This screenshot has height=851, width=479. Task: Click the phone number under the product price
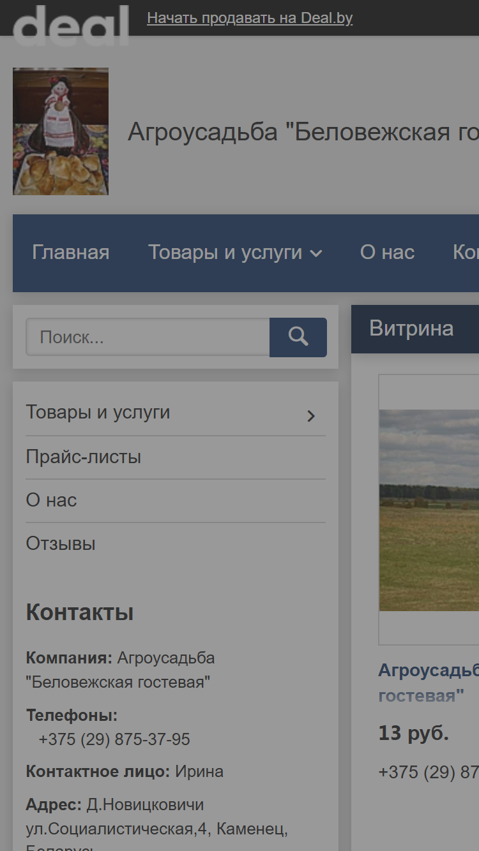pos(429,772)
